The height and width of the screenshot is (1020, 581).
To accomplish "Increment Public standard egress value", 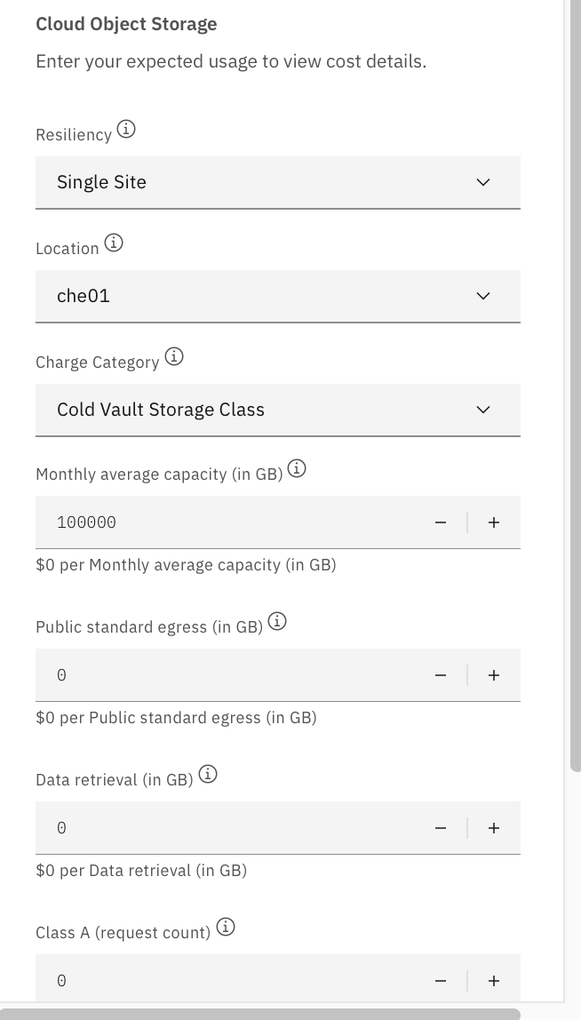I will [493, 675].
